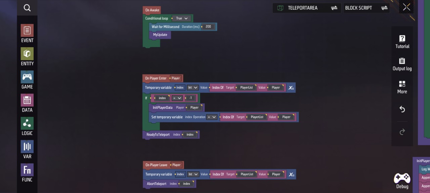Open the LOGIC block category
430x193 pixels.
click(x=27, y=126)
